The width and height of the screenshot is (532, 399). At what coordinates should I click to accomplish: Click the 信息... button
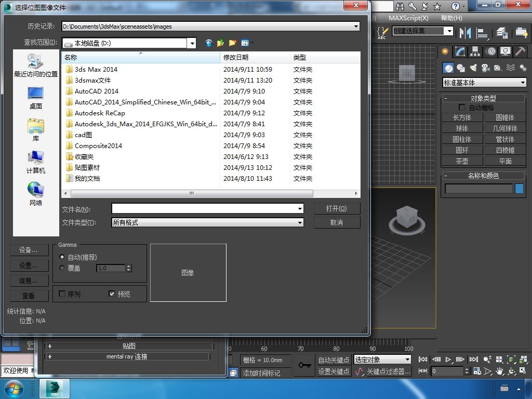click(x=29, y=281)
